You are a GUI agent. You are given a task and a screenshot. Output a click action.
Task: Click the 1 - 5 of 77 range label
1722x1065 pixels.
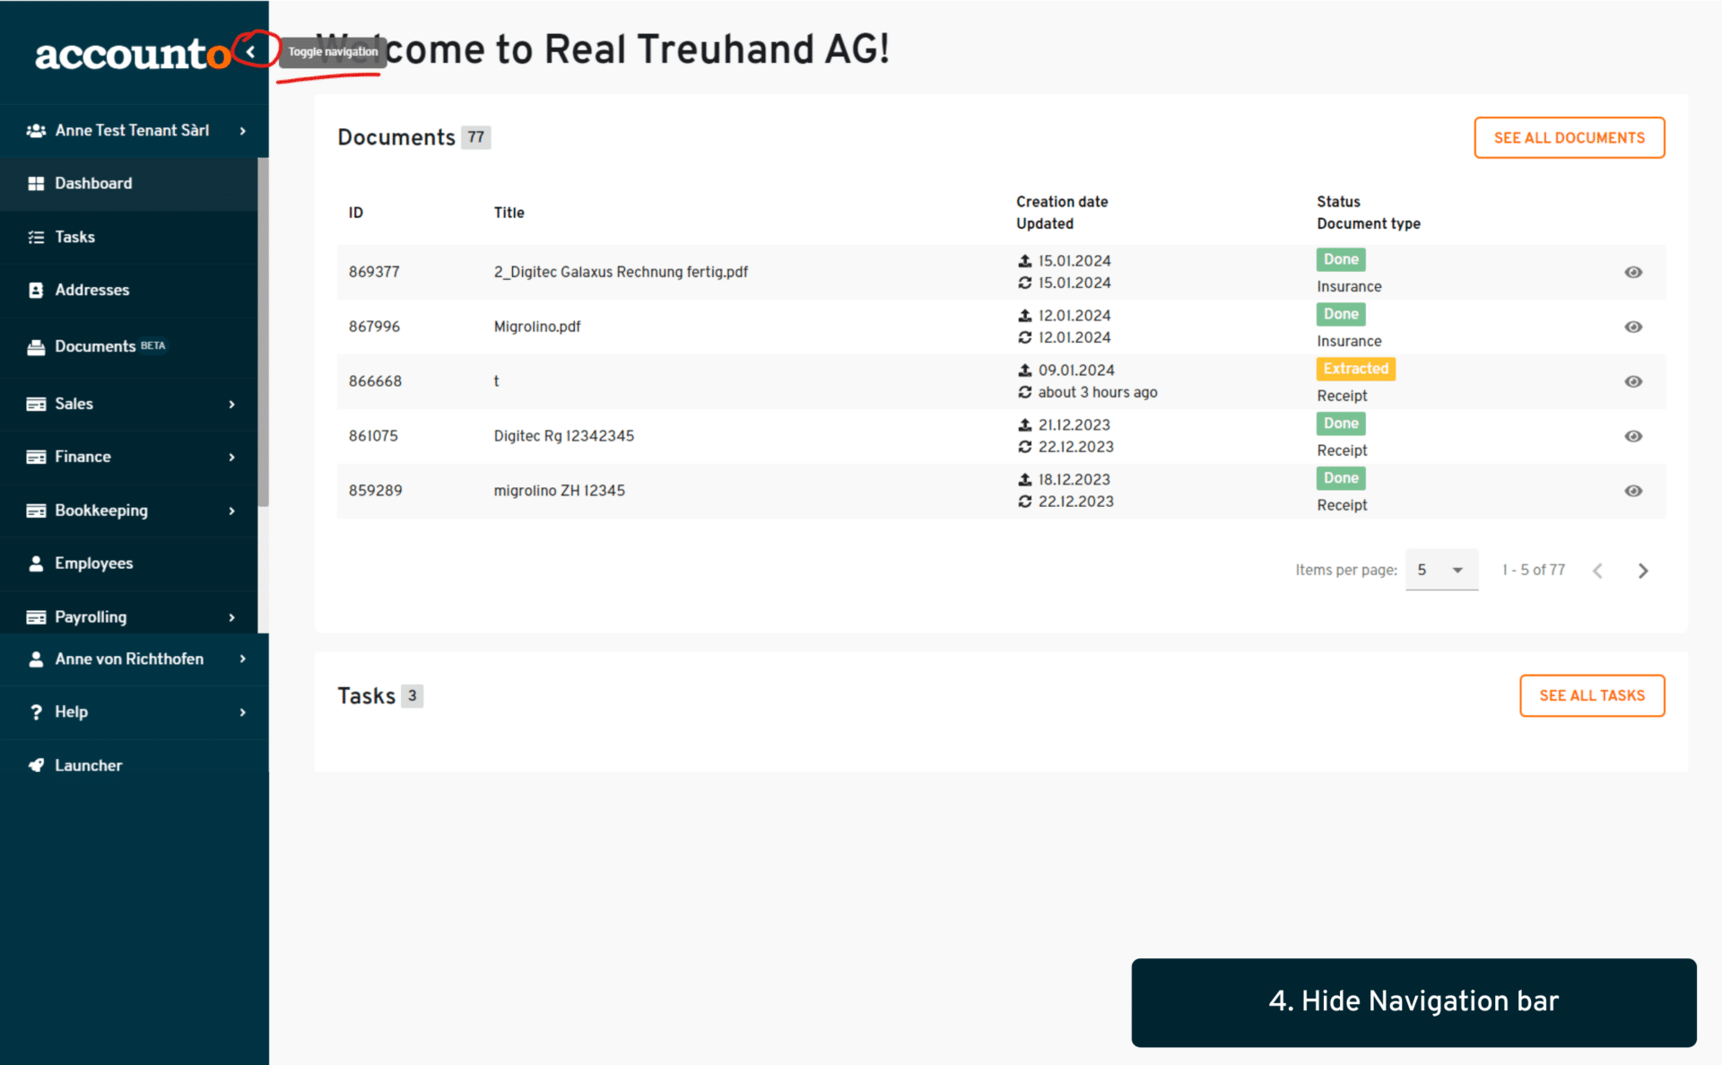tap(1534, 571)
